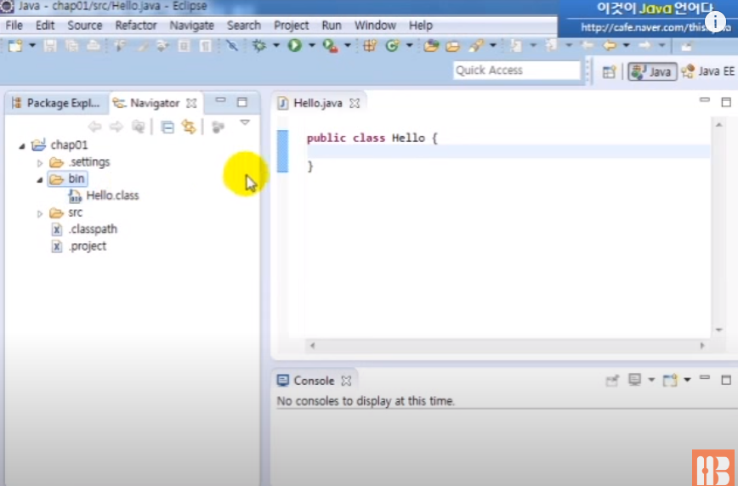This screenshot has width=738, height=486.
Task: Click the Previous Annotation toolbar icon
Action: tap(551, 46)
